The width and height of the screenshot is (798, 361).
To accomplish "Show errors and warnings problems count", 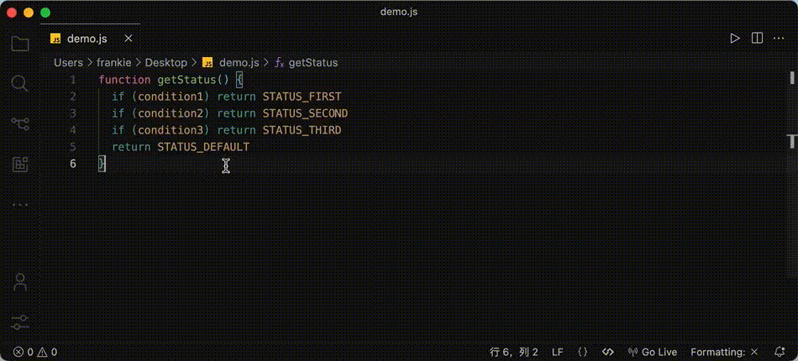I will [x=34, y=352].
